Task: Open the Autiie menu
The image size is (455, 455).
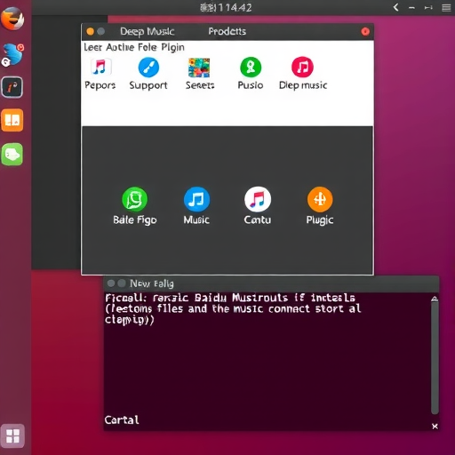Action: (x=120, y=47)
